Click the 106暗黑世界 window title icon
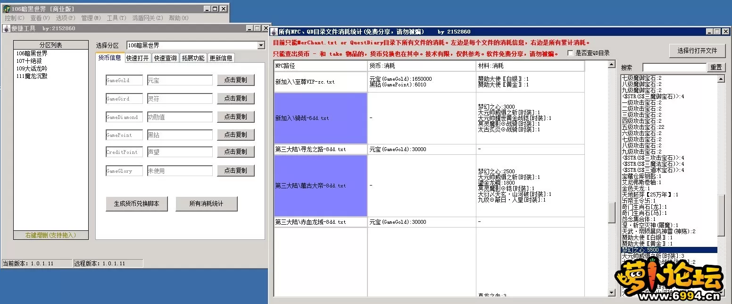Viewport: 732px width, 304px height. pos(7,9)
